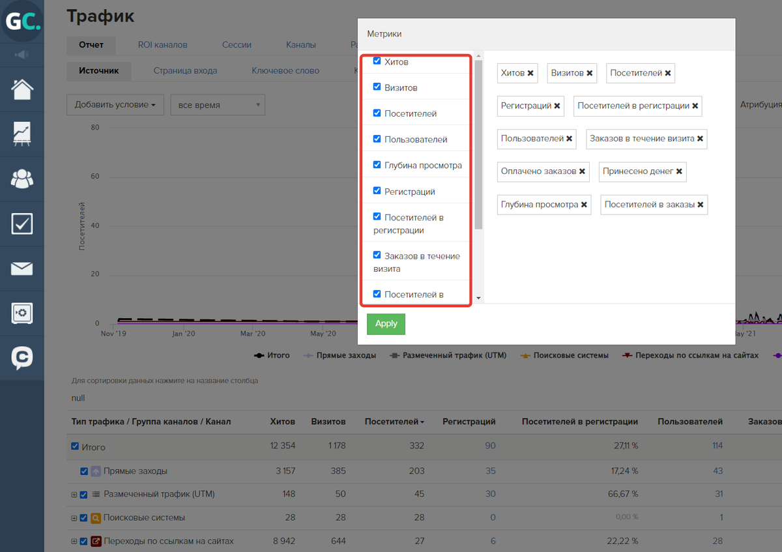Screen dimensions: 782x552
Task: Uncheck the Визитов metric checkbox
Action: coord(377,87)
